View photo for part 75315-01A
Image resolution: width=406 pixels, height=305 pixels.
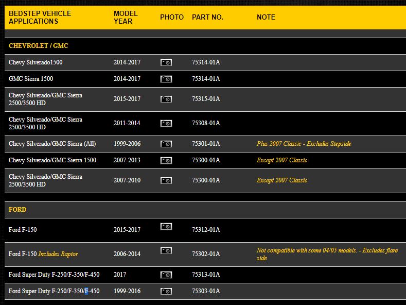tap(166, 99)
